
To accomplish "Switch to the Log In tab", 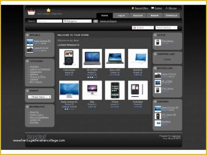I will pyautogui.click(x=121, y=15).
